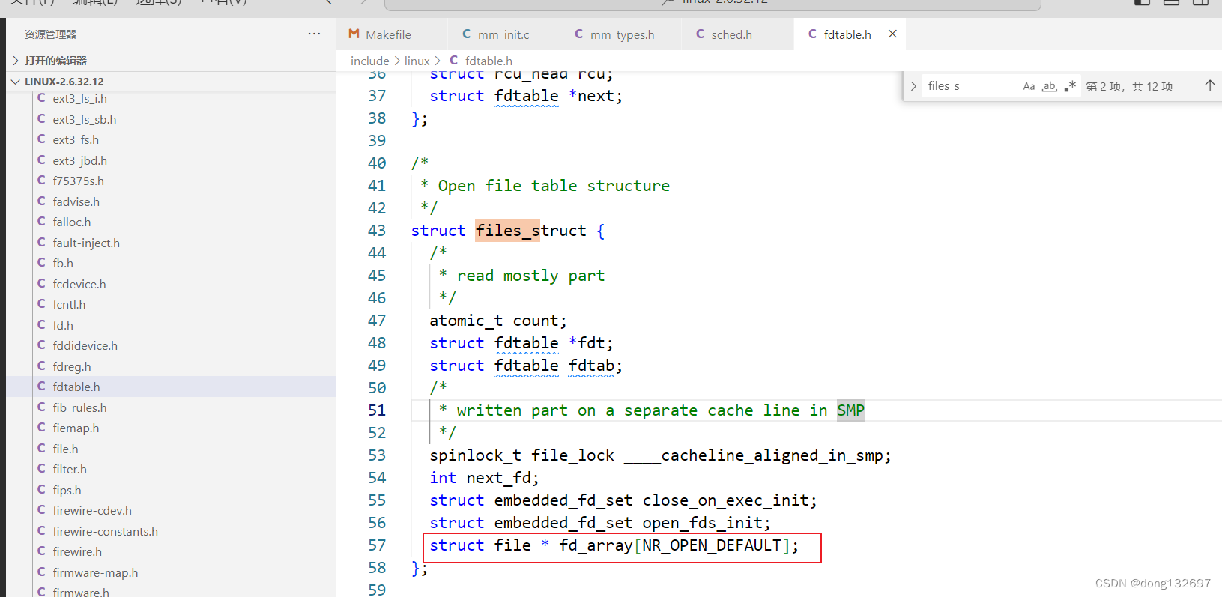Toggle match case in find widget

1029,86
